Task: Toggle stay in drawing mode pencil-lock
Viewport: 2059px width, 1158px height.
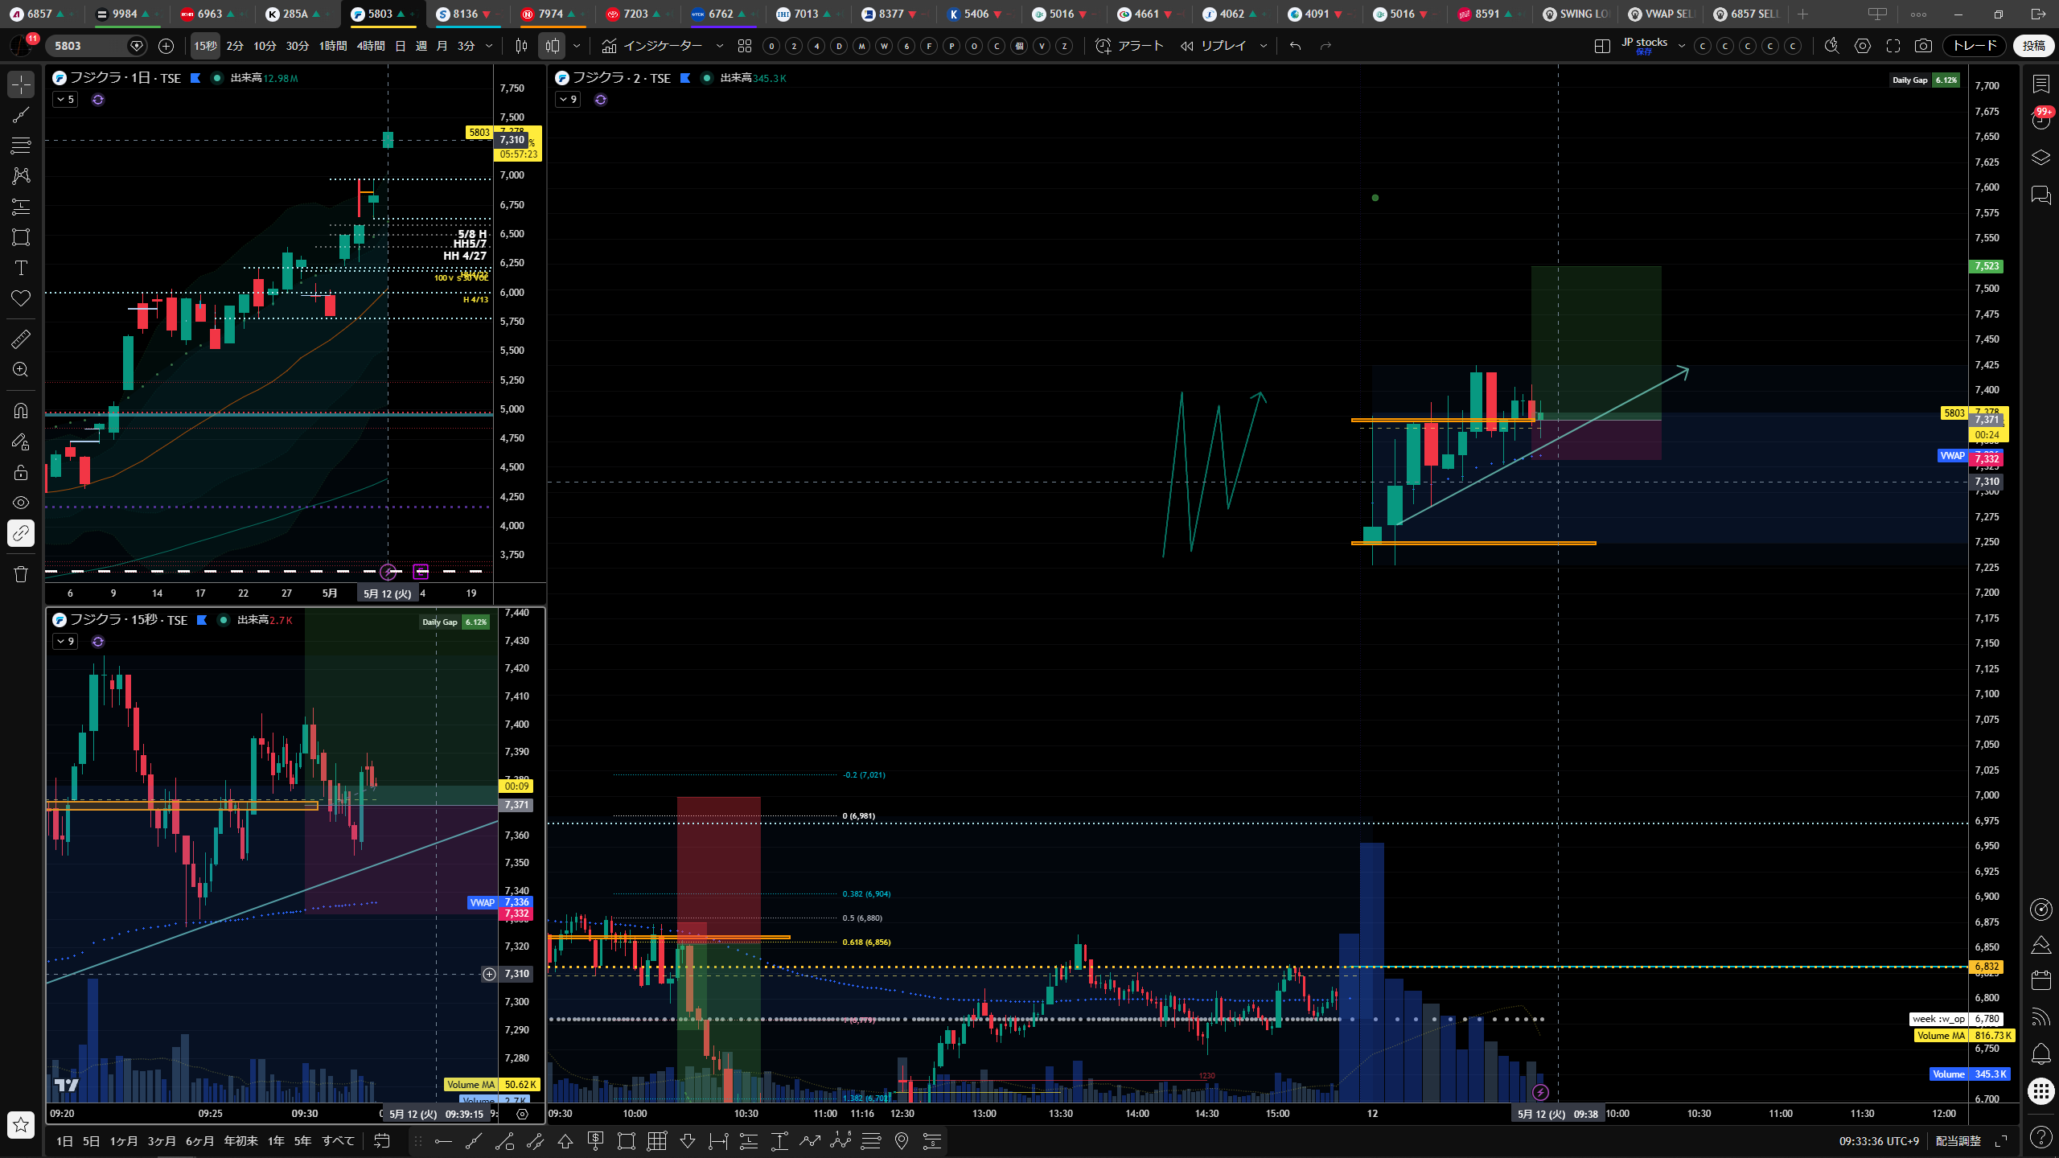Action: click(21, 441)
